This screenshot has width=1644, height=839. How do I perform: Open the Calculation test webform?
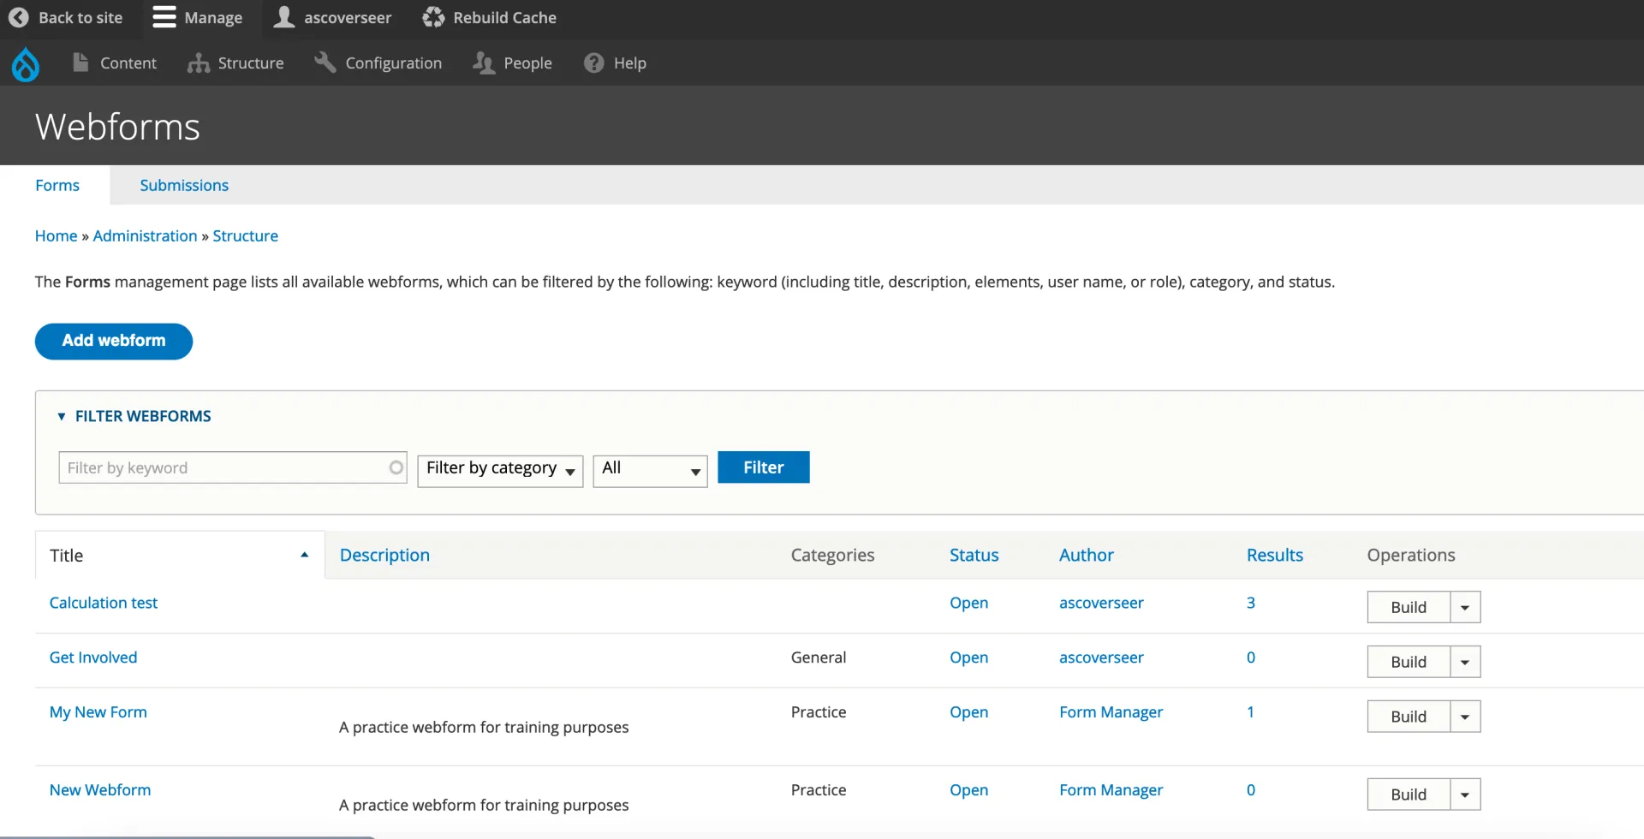click(104, 603)
